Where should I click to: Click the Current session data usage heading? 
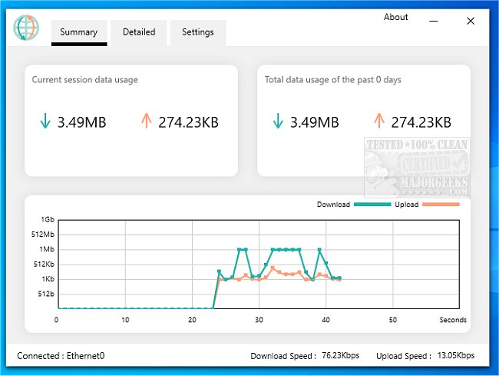[x=84, y=79]
